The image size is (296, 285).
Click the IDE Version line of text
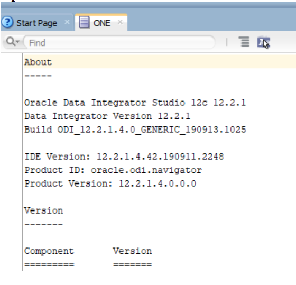[124, 157]
